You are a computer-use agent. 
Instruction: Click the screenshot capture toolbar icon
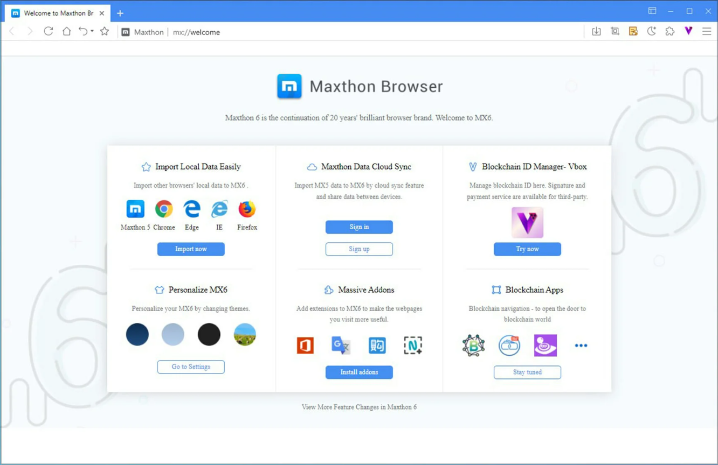[x=615, y=31]
